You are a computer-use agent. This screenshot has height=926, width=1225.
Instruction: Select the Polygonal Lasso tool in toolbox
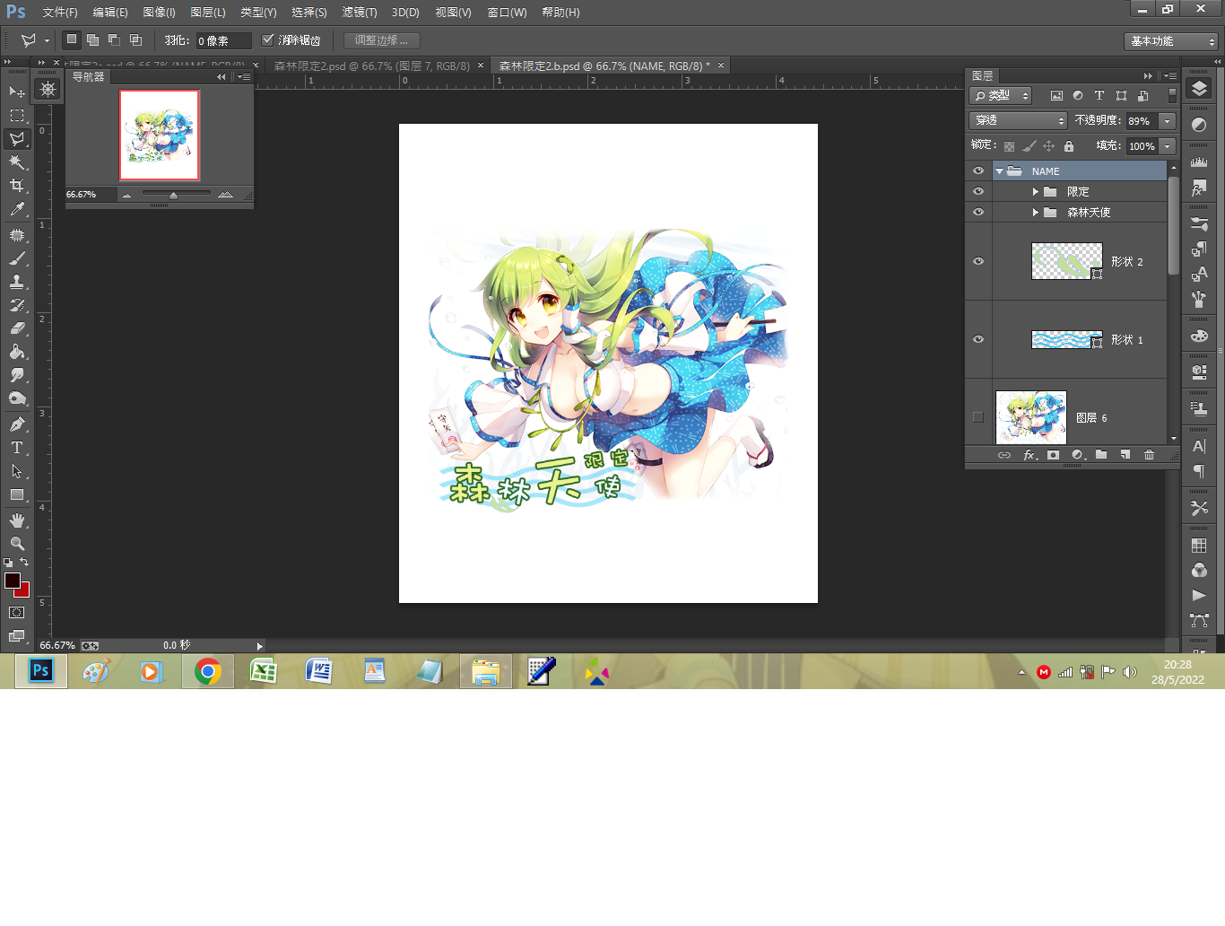(x=17, y=138)
